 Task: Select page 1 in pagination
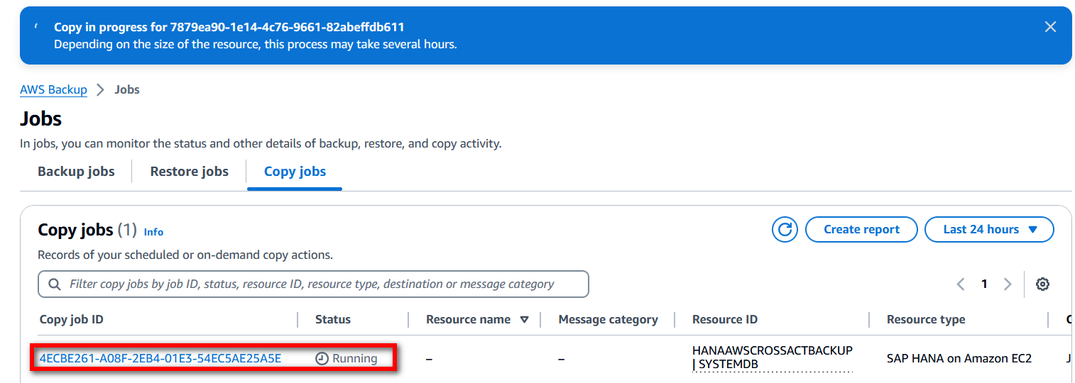(984, 284)
